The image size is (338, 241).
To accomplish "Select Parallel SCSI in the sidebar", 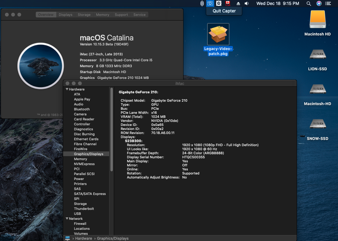I will coord(86,174).
